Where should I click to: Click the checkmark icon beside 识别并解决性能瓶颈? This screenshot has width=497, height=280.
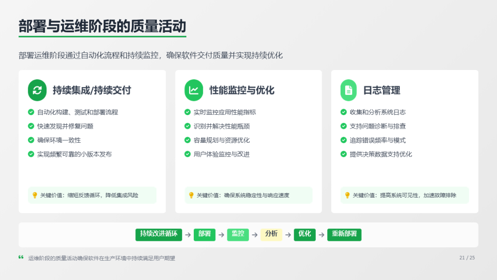(187, 126)
